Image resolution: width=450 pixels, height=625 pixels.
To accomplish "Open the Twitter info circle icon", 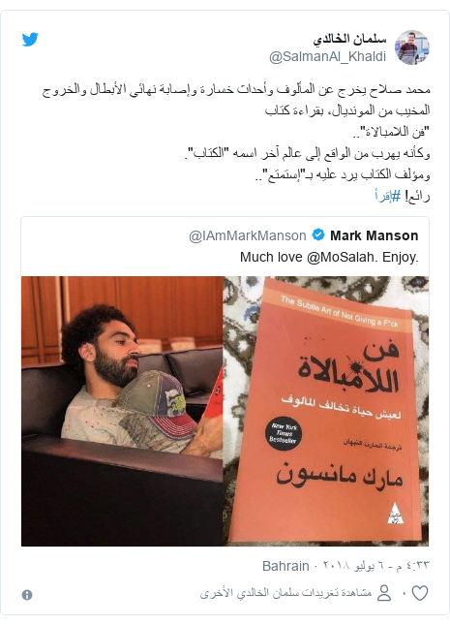I will pos(27,595).
